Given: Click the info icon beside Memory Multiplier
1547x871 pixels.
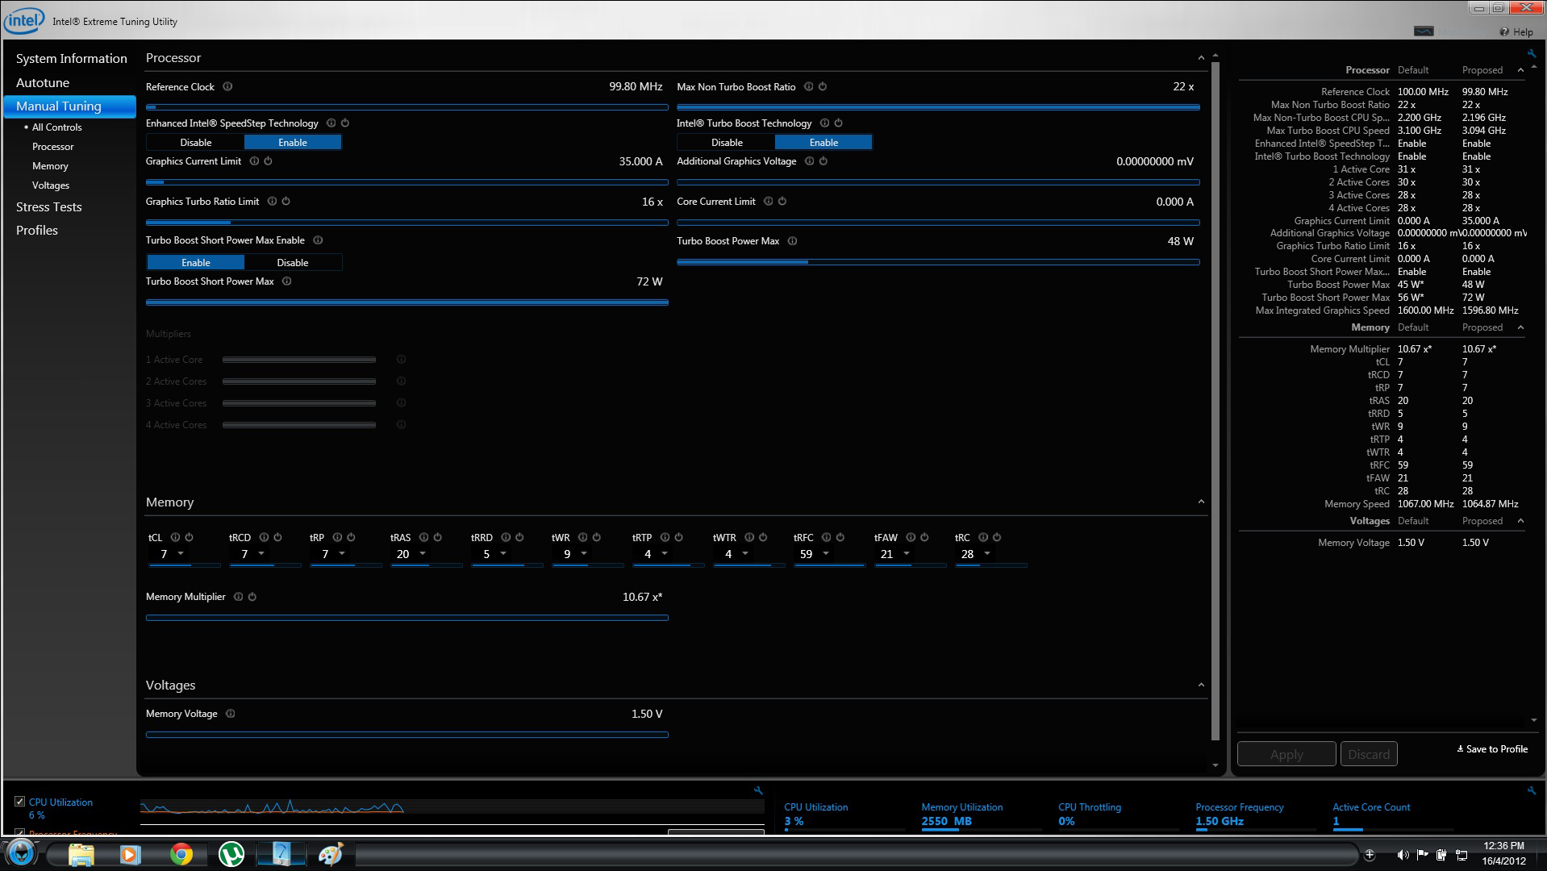Looking at the screenshot, I should [238, 597].
